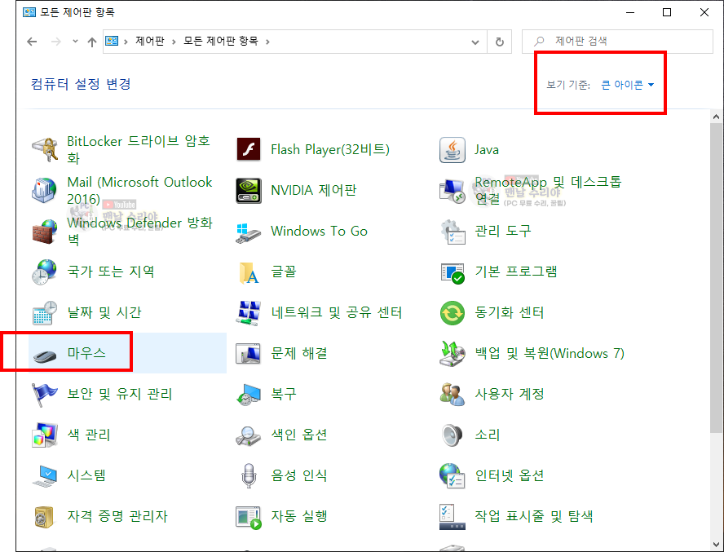The height and width of the screenshot is (552, 724).
Task: Click the 모든 제어판 항목 breadcrumb segment
Action: coord(221,41)
